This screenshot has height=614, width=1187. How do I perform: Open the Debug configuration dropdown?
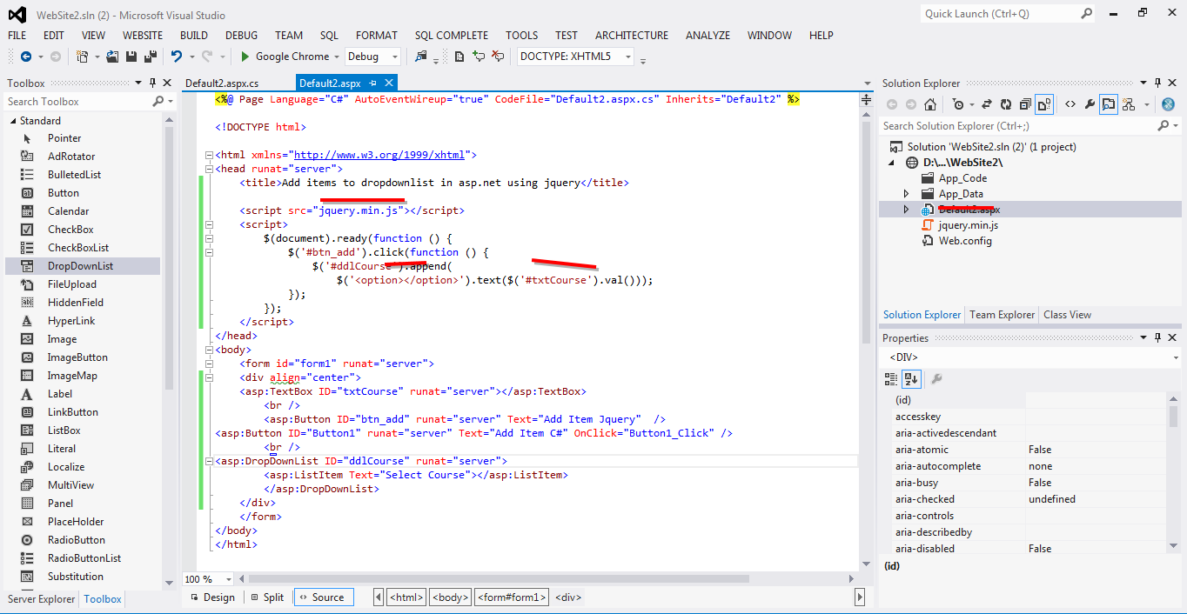pos(394,57)
